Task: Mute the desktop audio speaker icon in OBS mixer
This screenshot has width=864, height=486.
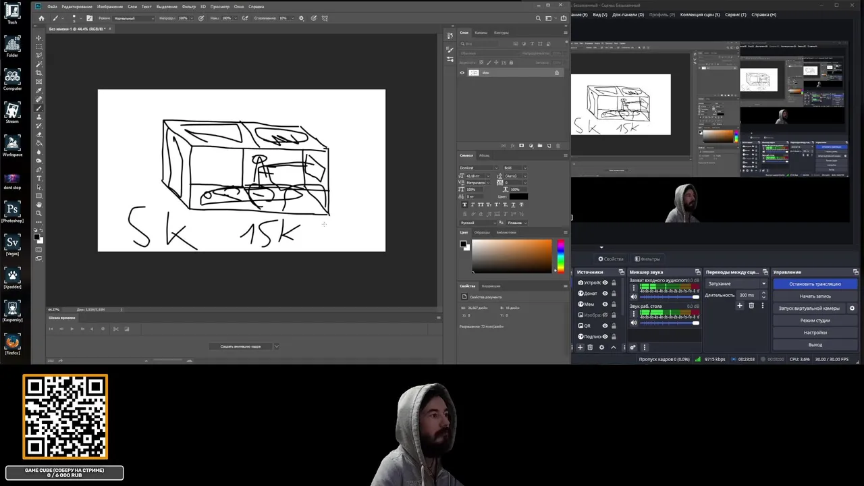Action: coord(634,323)
